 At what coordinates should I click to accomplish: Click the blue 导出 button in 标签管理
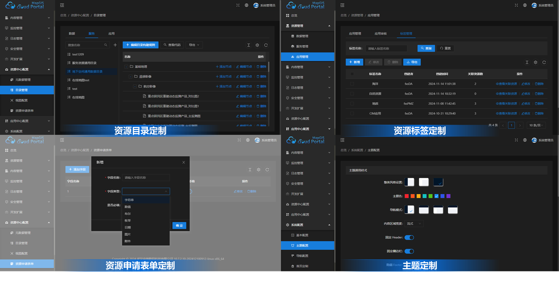[412, 62]
